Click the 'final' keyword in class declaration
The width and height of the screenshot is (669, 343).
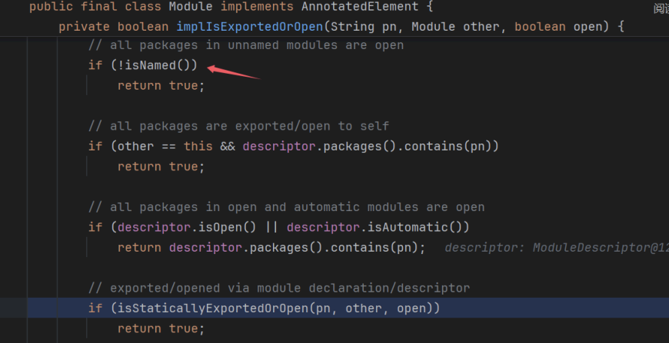pos(98,6)
